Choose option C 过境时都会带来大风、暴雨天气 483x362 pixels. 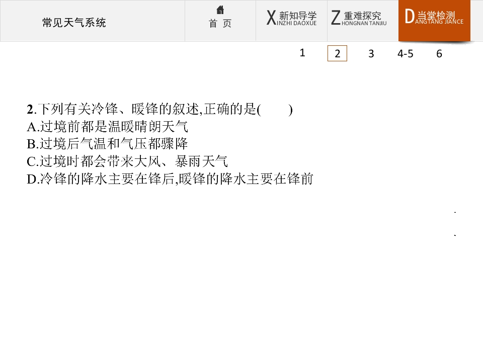point(127,161)
